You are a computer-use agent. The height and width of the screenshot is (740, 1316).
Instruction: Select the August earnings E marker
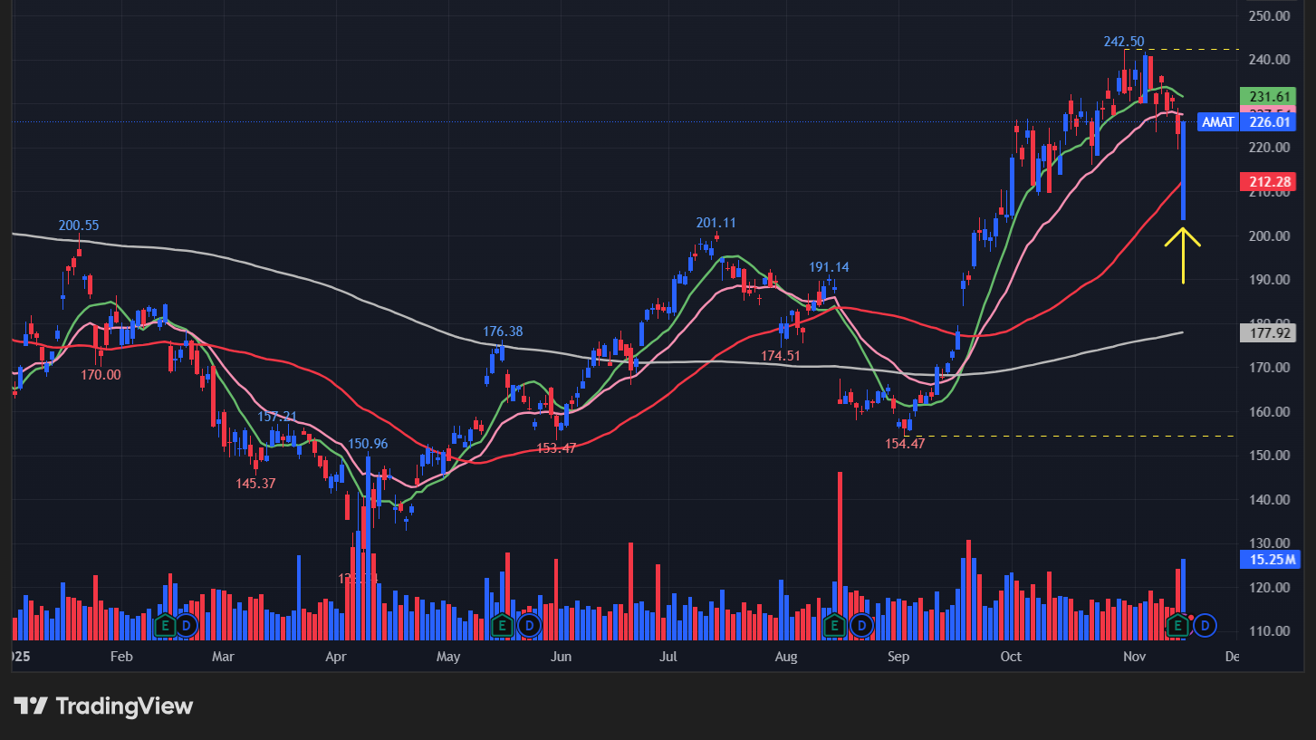(834, 624)
